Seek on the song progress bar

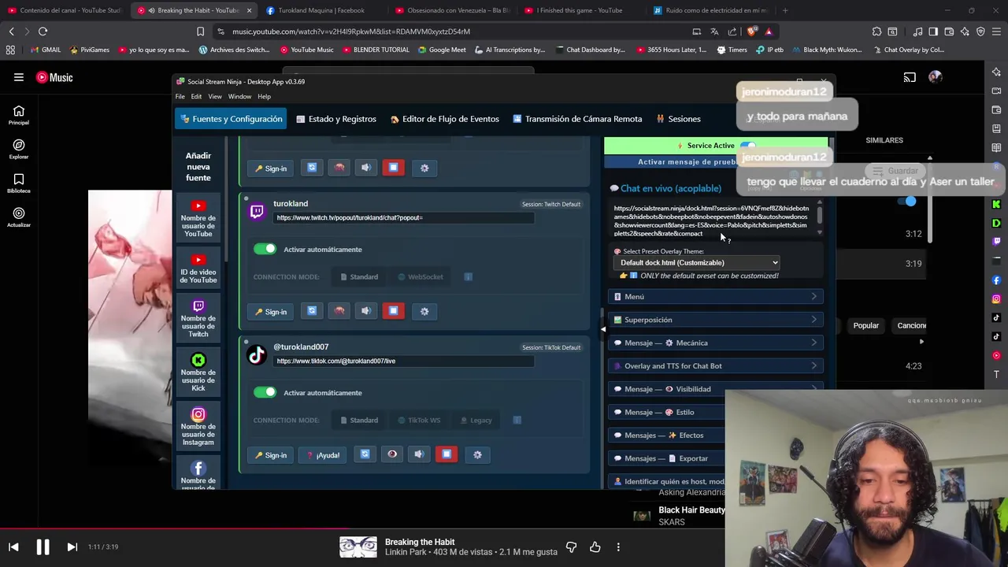coord(504,528)
